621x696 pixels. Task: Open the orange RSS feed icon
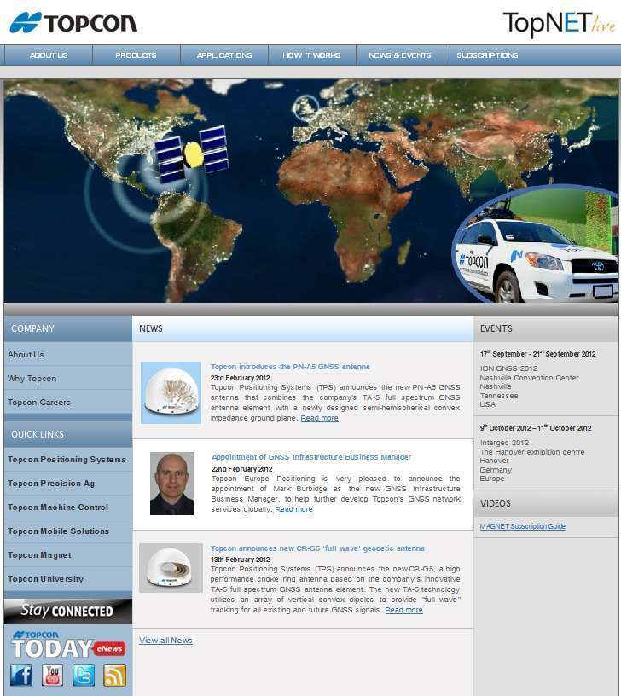(x=114, y=676)
